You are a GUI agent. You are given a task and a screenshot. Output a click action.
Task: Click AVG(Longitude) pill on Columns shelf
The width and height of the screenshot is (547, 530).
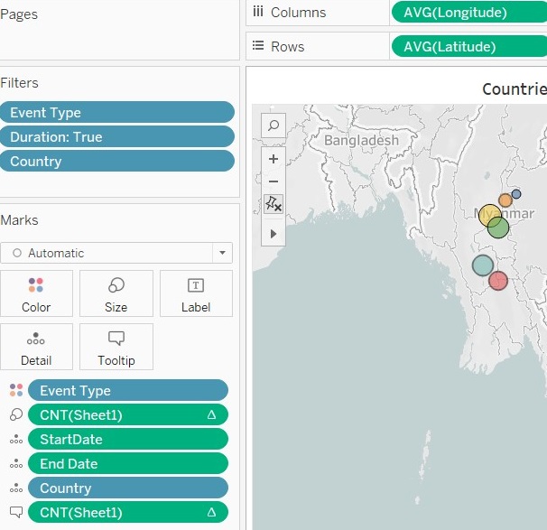(x=468, y=13)
